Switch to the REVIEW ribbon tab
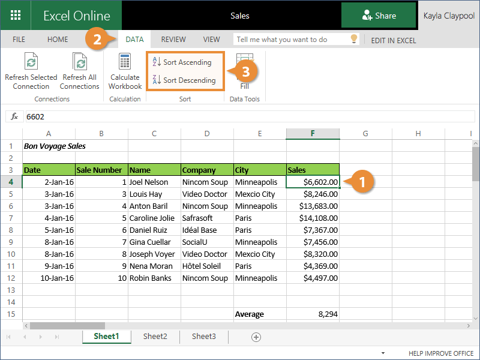The width and height of the screenshot is (480, 360). pos(173,40)
